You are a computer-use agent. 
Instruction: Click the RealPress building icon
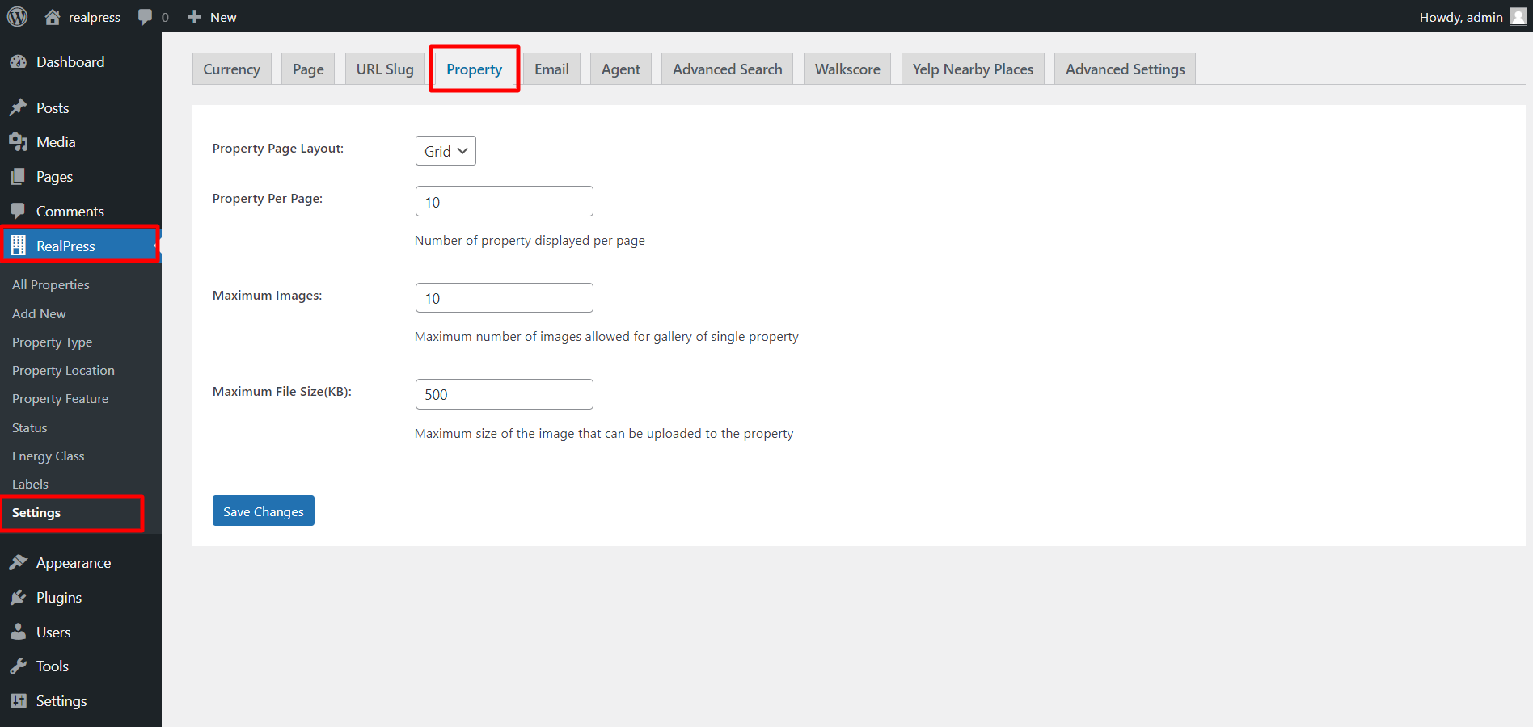click(18, 246)
